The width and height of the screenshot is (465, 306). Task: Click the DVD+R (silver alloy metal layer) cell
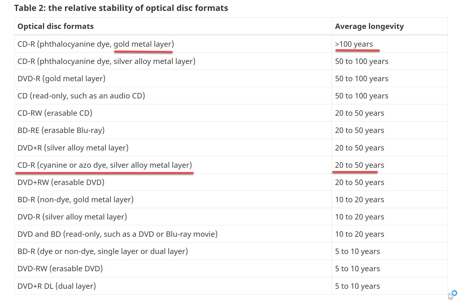[x=73, y=148]
